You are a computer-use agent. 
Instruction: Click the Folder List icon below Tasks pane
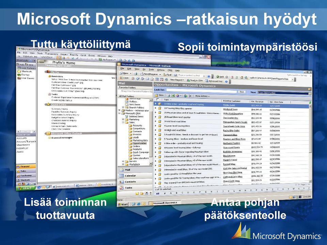click(x=142, y=193)
